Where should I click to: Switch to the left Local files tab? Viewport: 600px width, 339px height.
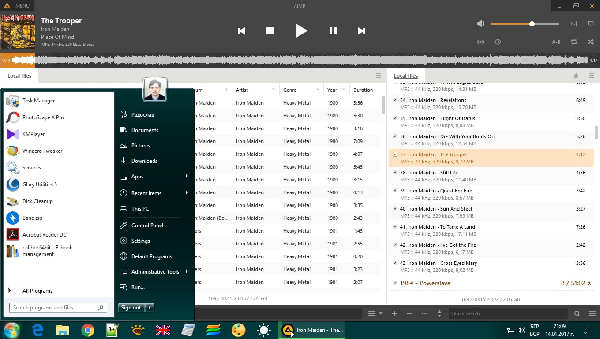tap(19, 76)
